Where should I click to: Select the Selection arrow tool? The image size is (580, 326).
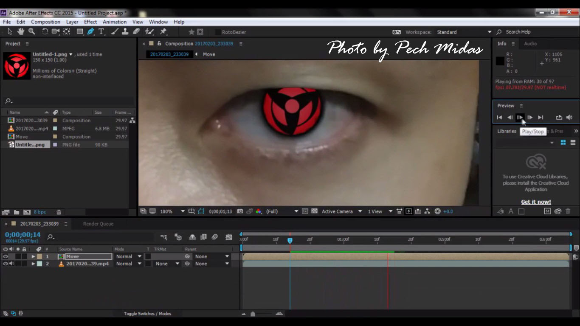(10, 31)
